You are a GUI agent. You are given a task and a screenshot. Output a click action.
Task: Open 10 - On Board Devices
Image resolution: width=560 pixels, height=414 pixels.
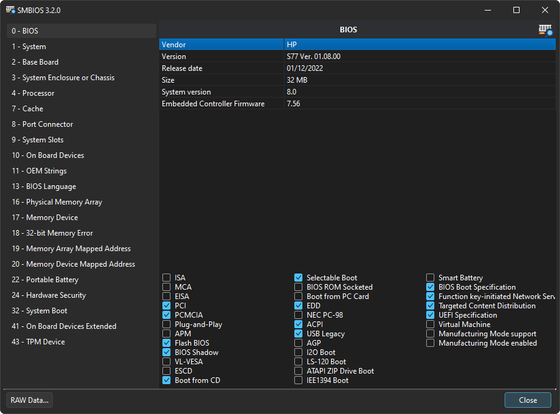point(82,155)
